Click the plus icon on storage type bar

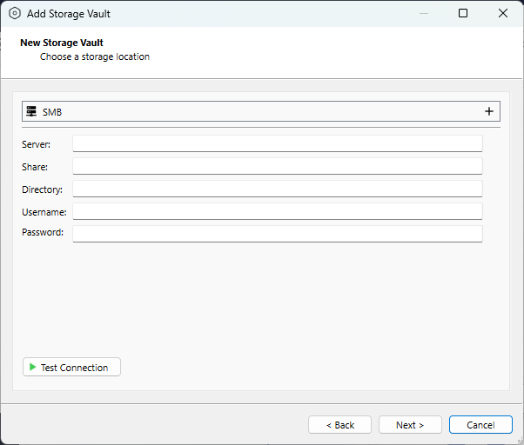(x=489, y=111)
